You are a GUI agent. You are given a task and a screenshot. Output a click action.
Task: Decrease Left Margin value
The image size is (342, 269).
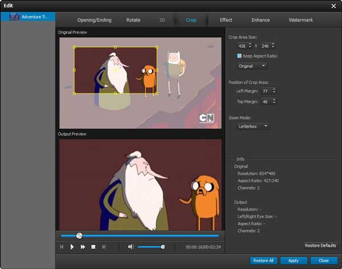(274, 92)
